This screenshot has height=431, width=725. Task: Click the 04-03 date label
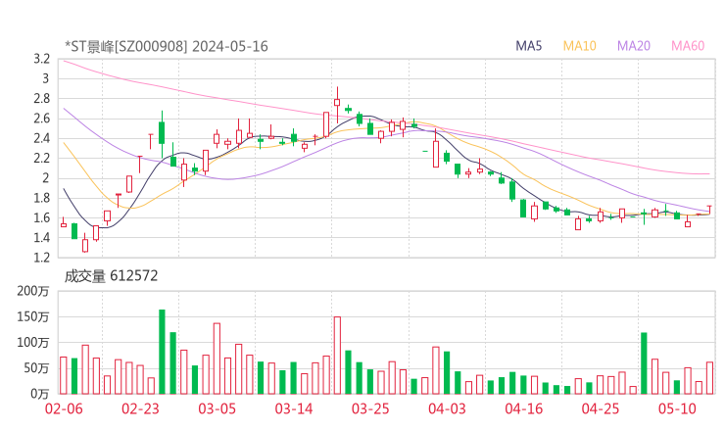click(x=447, y=408)
